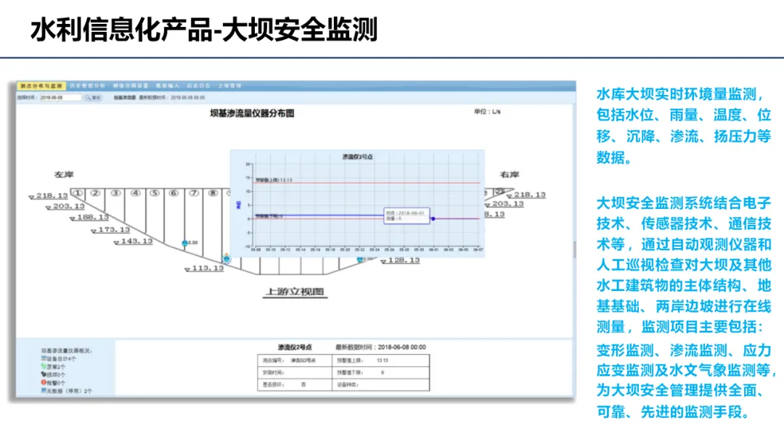Click the 上游立视图 caption

coord(295,292)
